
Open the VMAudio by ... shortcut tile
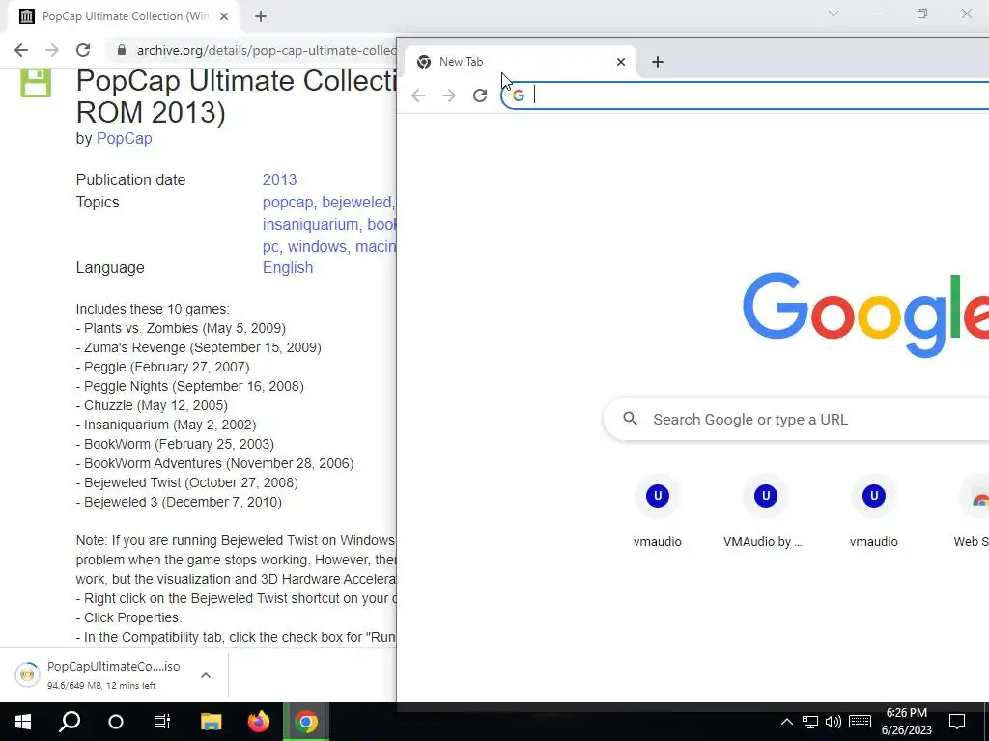coord(765,511)
